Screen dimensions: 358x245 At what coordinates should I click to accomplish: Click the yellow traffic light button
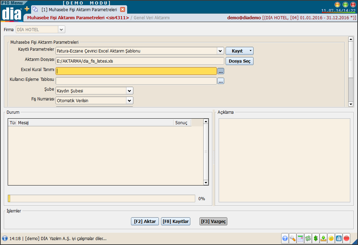click(337, 4)
